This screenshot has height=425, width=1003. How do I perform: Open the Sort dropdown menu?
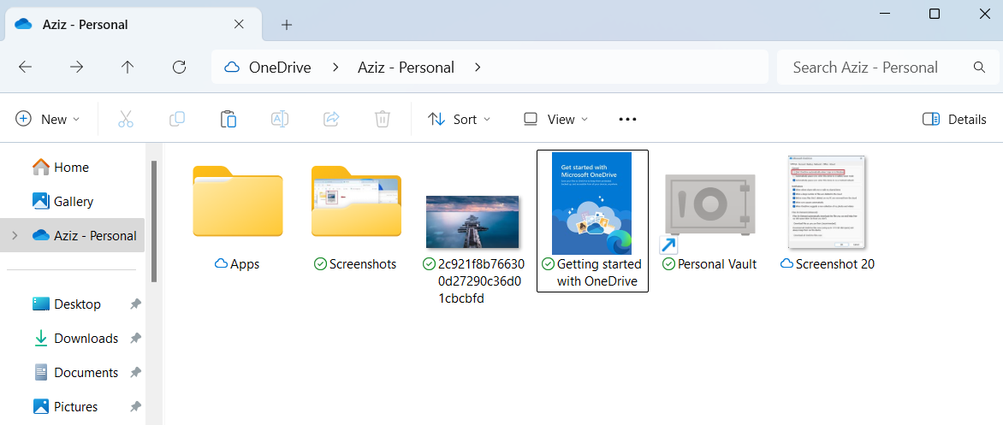(x=460, y=119)
